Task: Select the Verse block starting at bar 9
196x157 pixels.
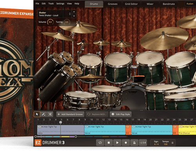Action: pyautogui.click(x=105, y=130)
